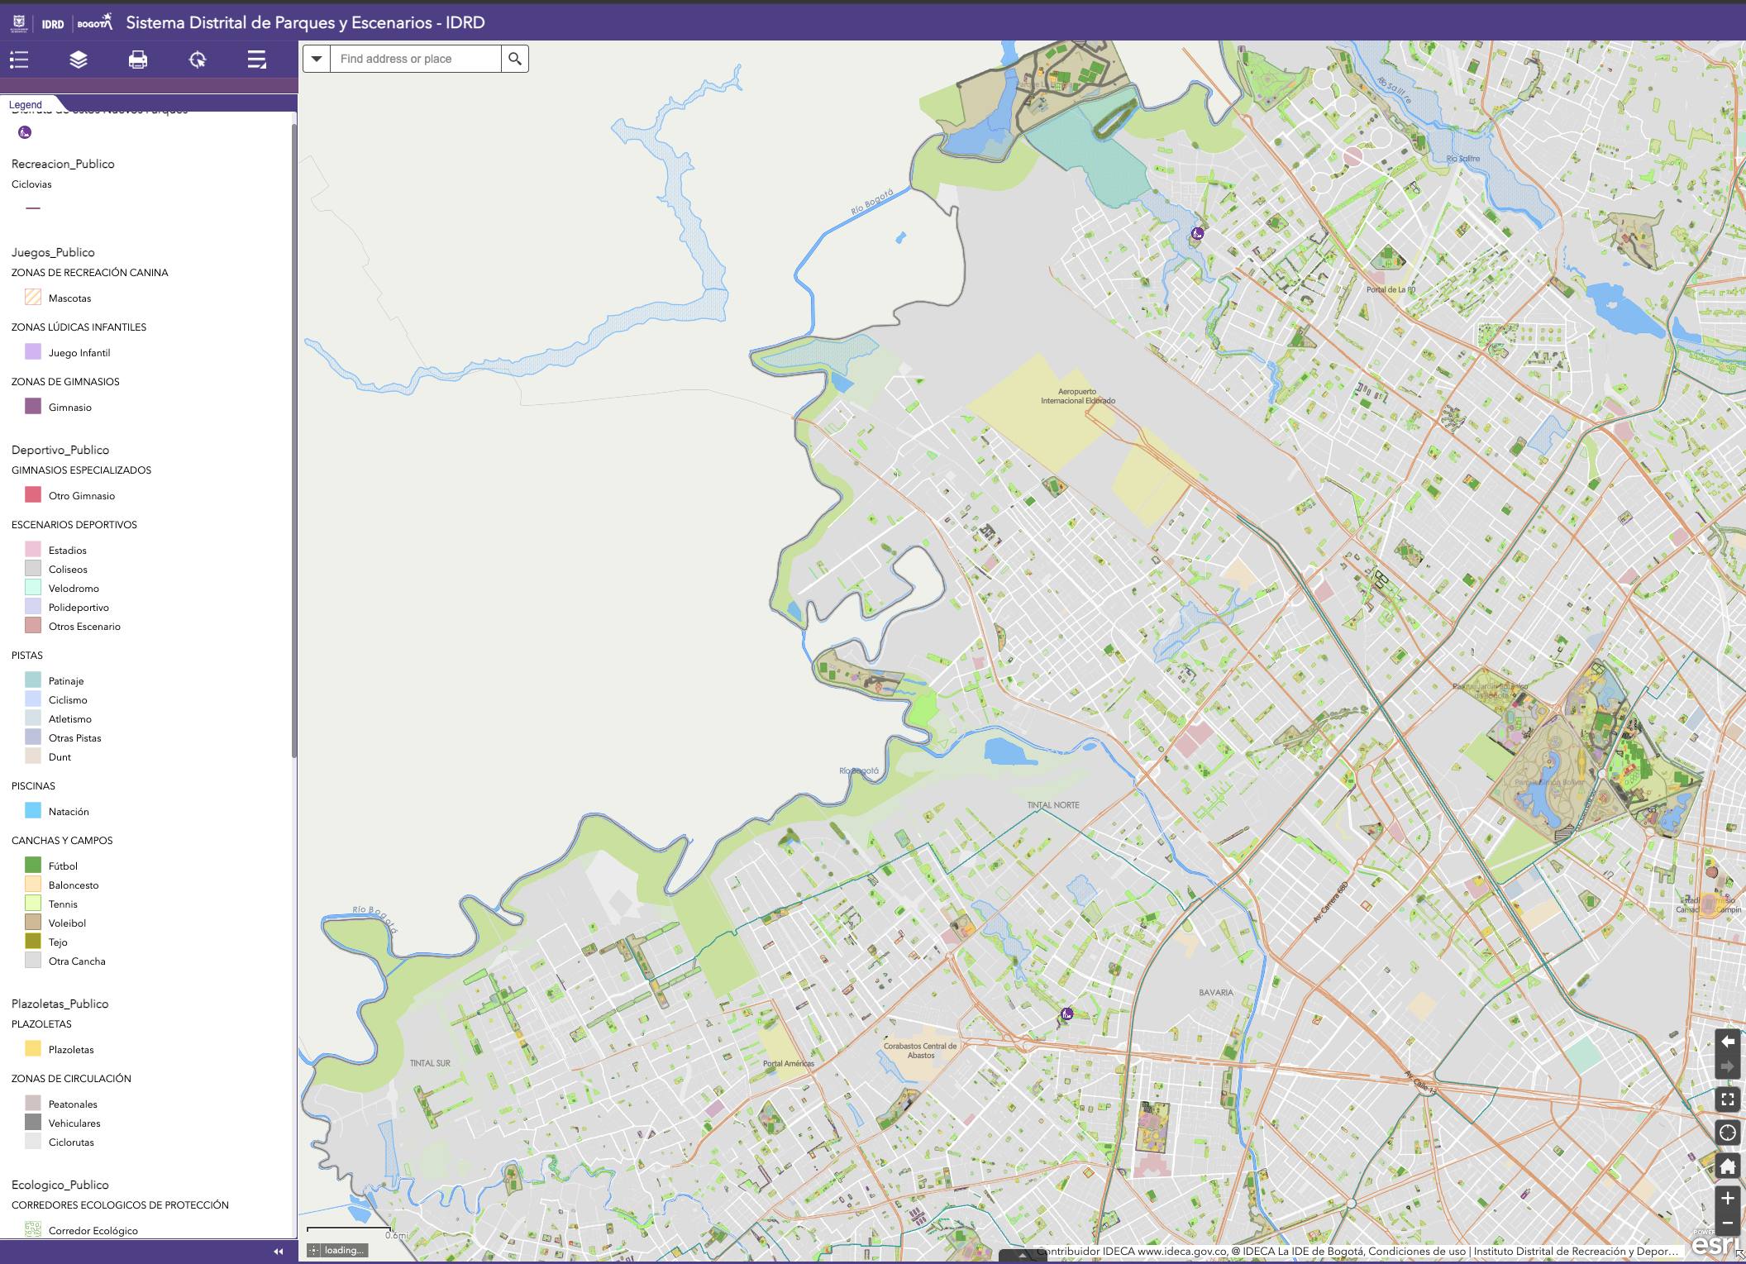Viewport: 1746px width, 1264px height.
Task: Click the Natación blue swatch
Action: tap(33, 811)
